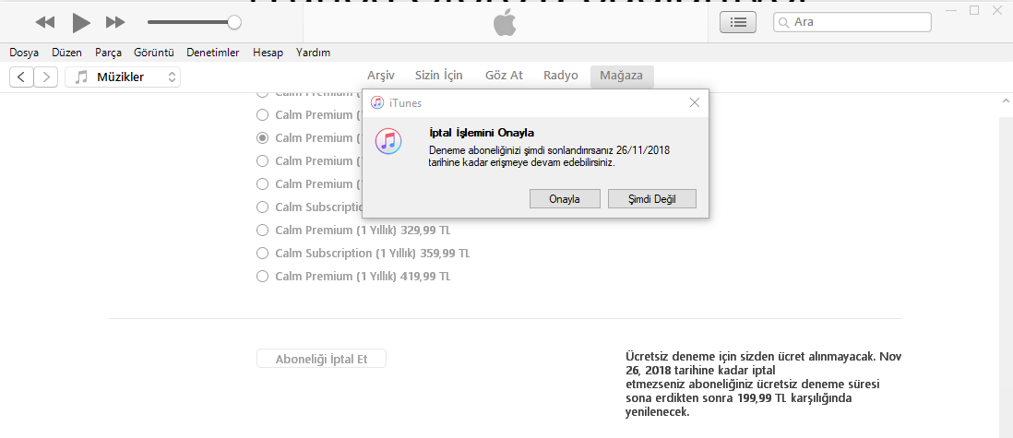Go forward with the right chevron button
This screenshot has height=438, width=1013.
[45, 77]
